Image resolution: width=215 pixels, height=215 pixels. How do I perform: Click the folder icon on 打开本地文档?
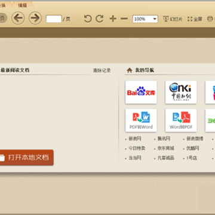(2, 158)
